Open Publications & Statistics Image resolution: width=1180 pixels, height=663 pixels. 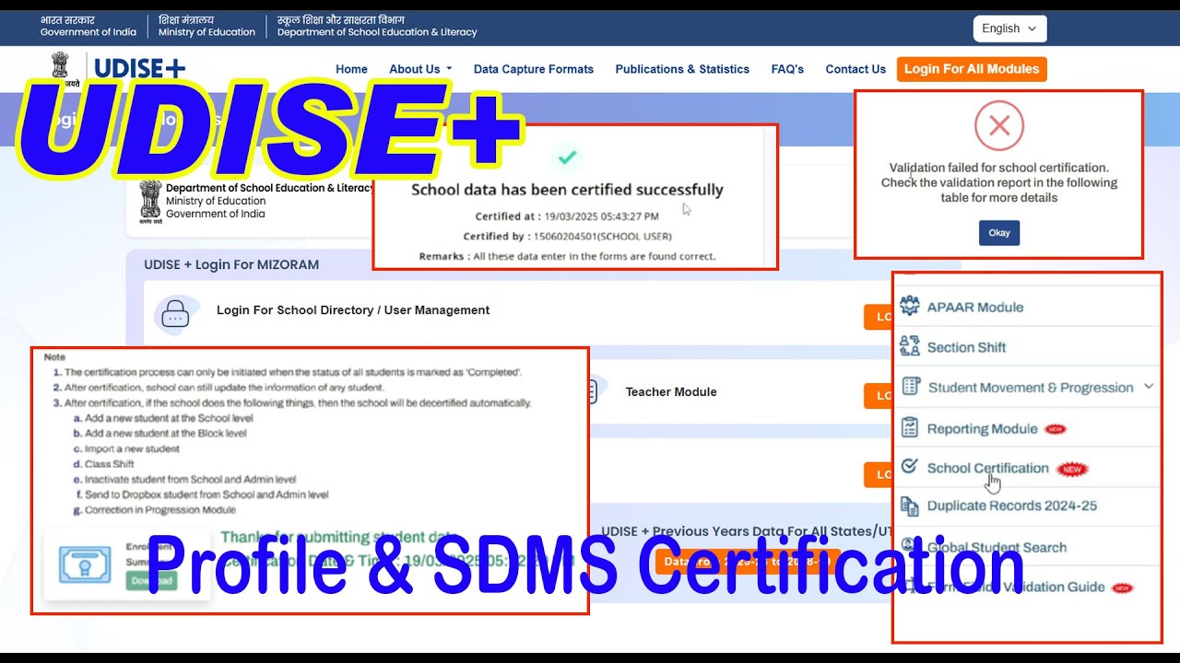[x=682, y=69]
